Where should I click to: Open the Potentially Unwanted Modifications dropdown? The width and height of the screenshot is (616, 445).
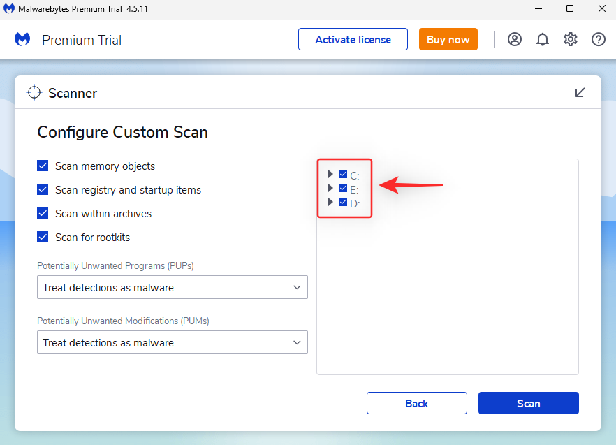[172, 343]
